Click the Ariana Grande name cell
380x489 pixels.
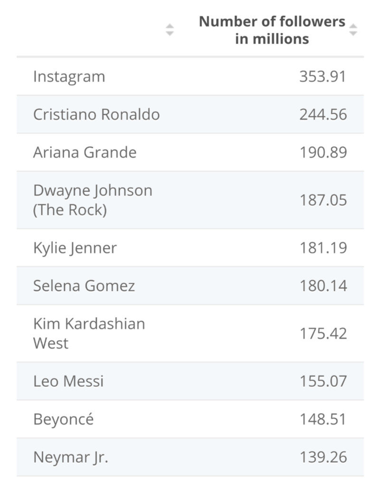point(85,153)
